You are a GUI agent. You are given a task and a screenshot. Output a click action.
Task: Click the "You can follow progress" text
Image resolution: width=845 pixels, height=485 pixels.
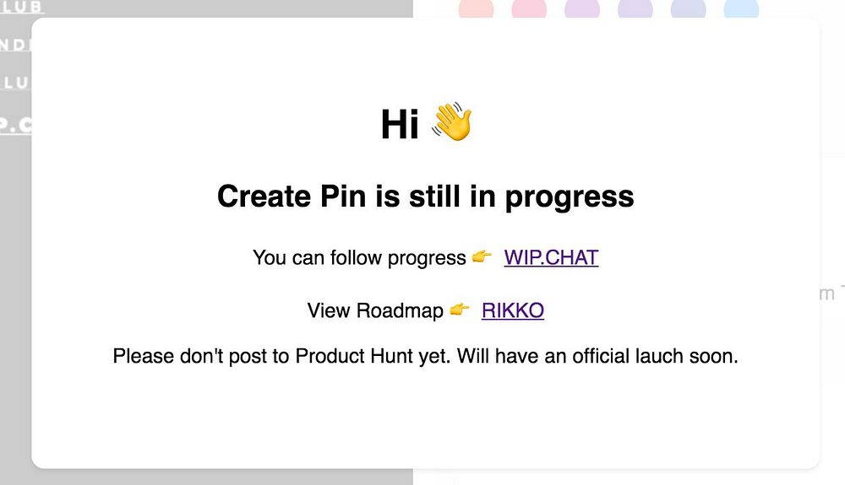pyautogui.click(x=359, y=257)
